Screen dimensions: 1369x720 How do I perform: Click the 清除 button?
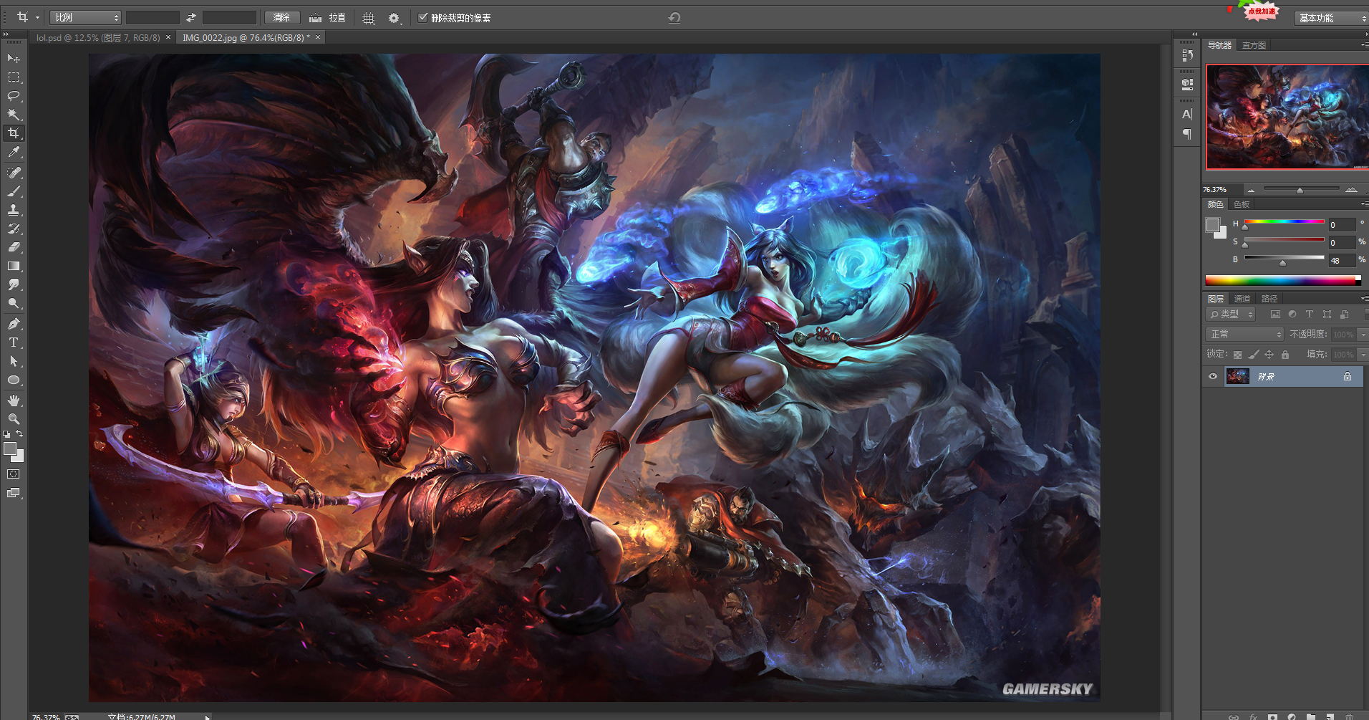tap(282, 17)
